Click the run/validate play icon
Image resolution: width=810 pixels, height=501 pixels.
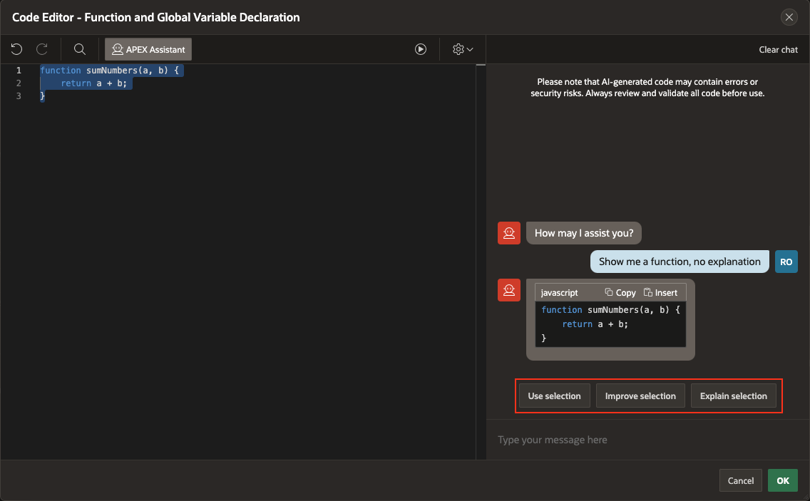(421, 49)
